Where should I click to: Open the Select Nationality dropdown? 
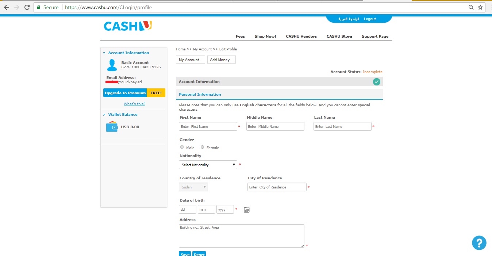pos(208,165)
